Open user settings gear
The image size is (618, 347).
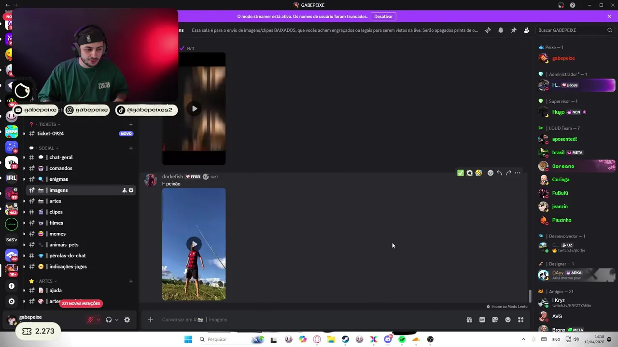click(127, 320)
